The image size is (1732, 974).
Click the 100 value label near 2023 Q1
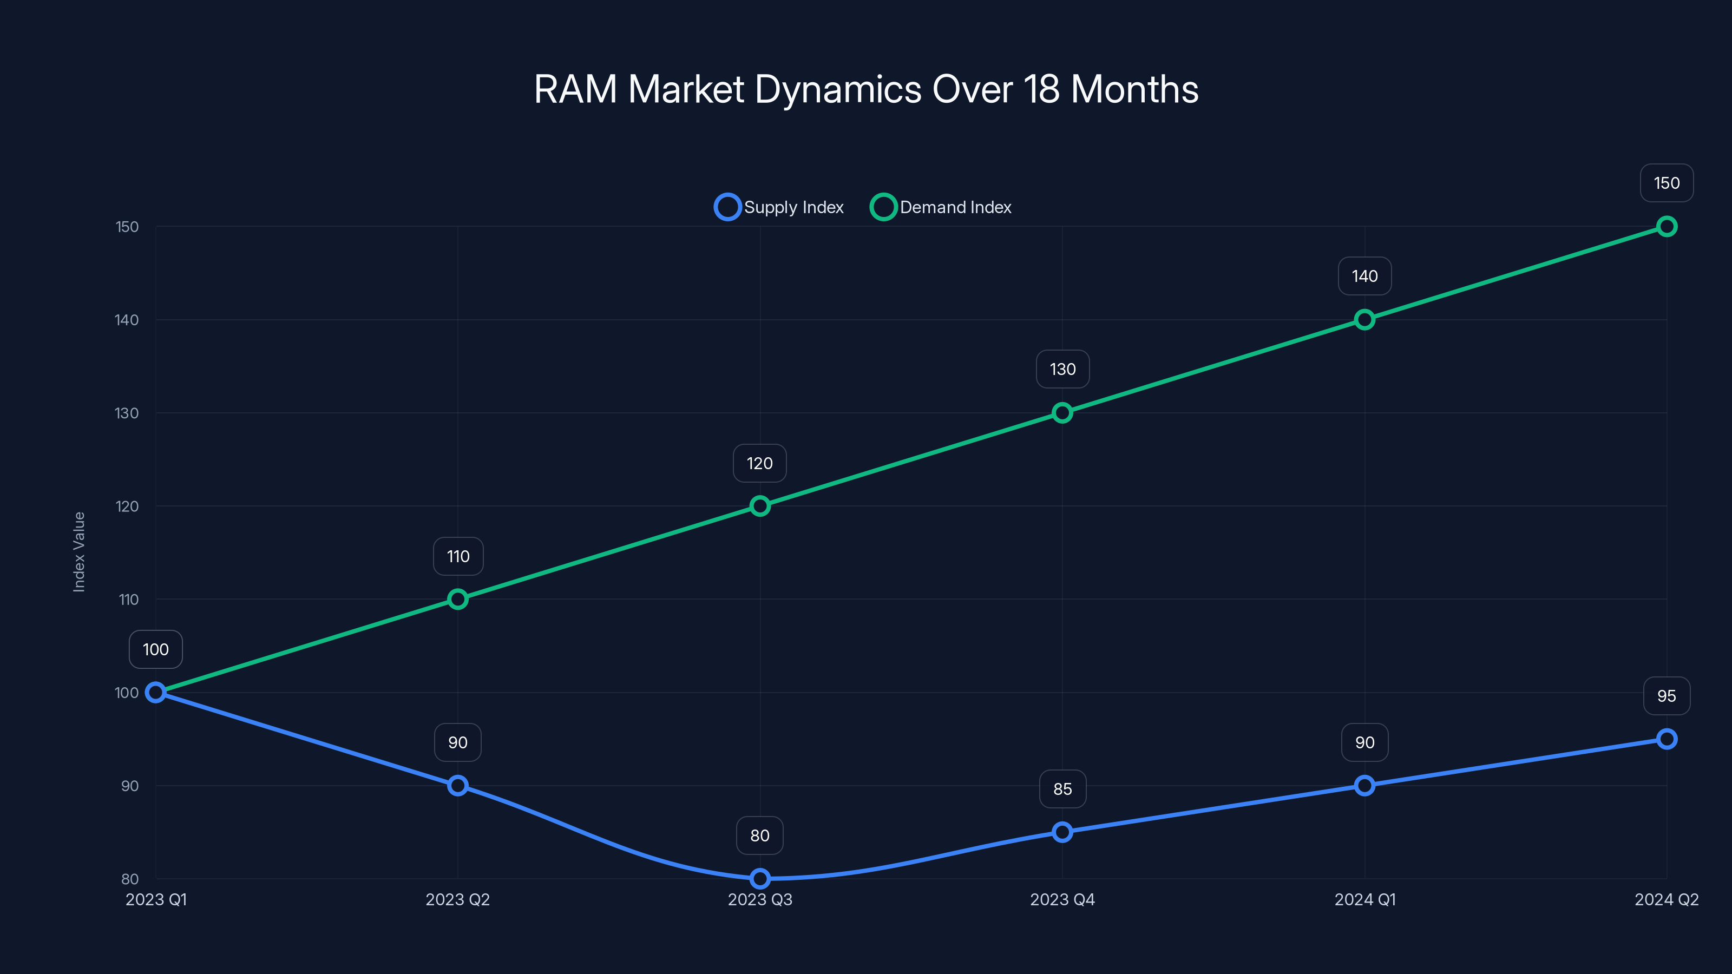click(155, 649)
